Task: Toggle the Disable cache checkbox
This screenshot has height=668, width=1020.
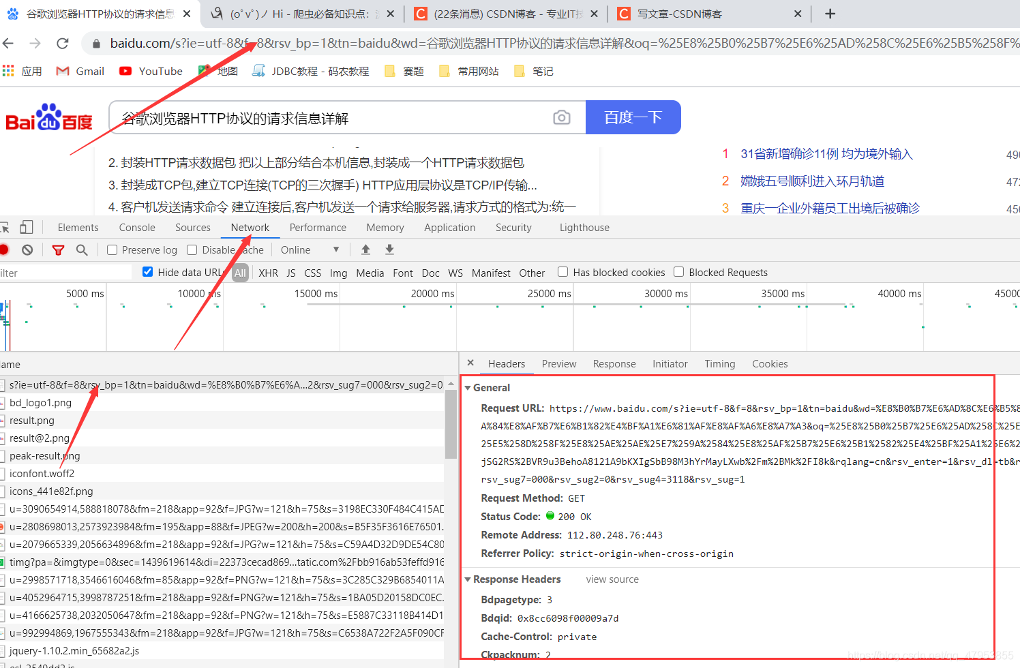Action: (192, 250)
